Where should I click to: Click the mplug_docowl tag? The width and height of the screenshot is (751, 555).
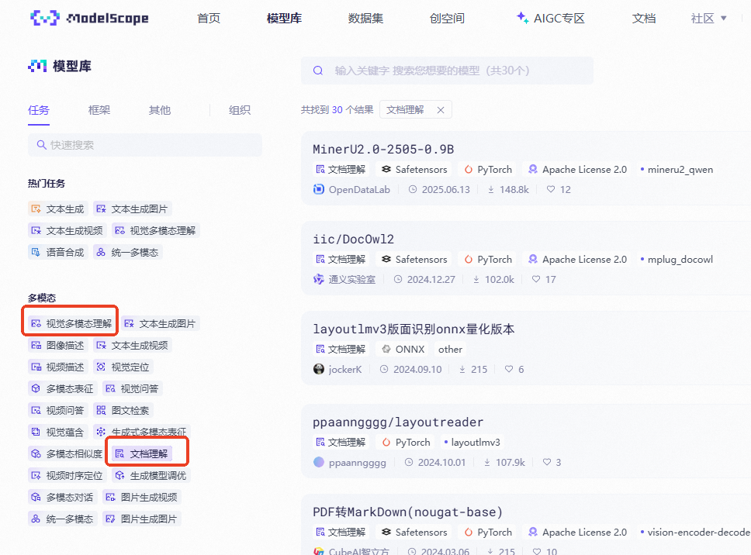pos(677,260)
